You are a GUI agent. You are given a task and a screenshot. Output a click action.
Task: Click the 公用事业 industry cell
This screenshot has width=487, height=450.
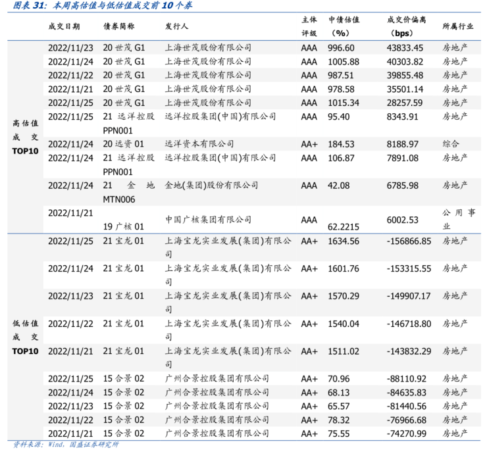[459, 219]
